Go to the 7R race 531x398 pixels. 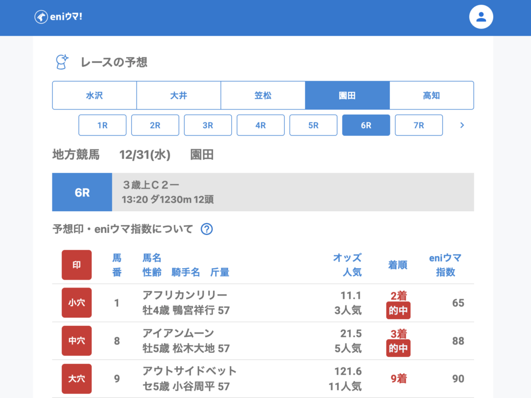pos(418,125)
